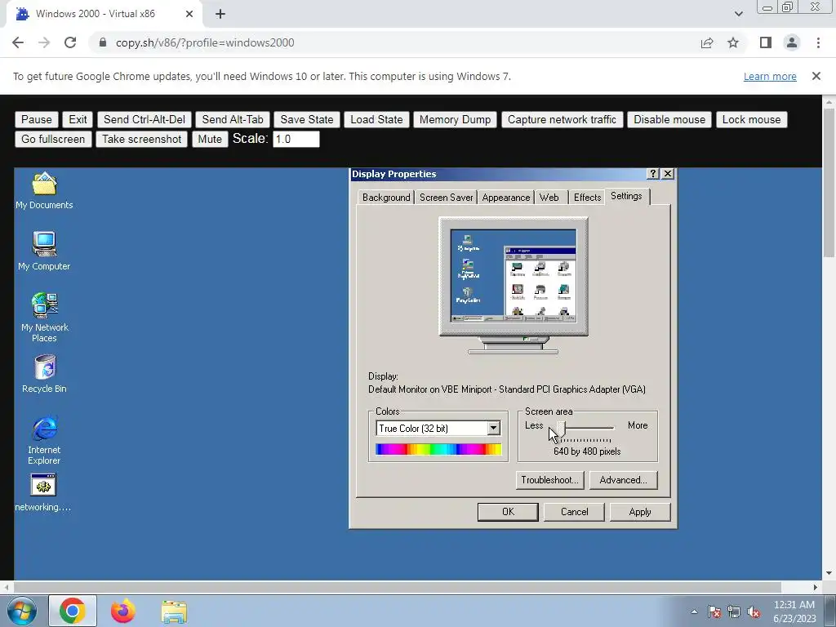This screenshot has height=627, width=836.
Task: Open Advanced display settings
Action: tap(623, 480)
